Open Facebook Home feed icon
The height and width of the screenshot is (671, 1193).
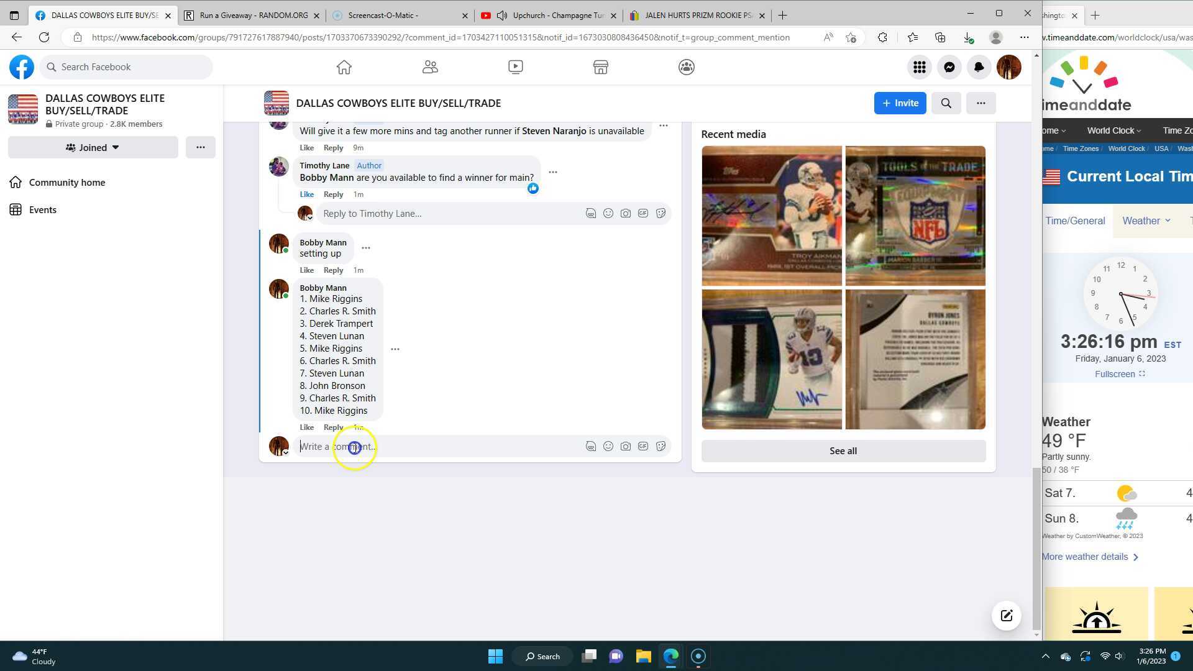[344, 67]
